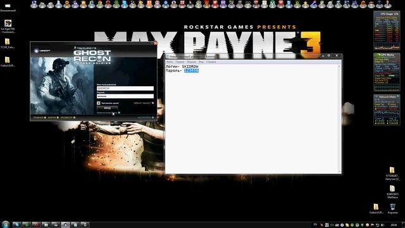Select the TCGR_Futu... folder on desktop
Image resolution: width=405 pixels, height=228 pixels.
click(x=8, y=44)
